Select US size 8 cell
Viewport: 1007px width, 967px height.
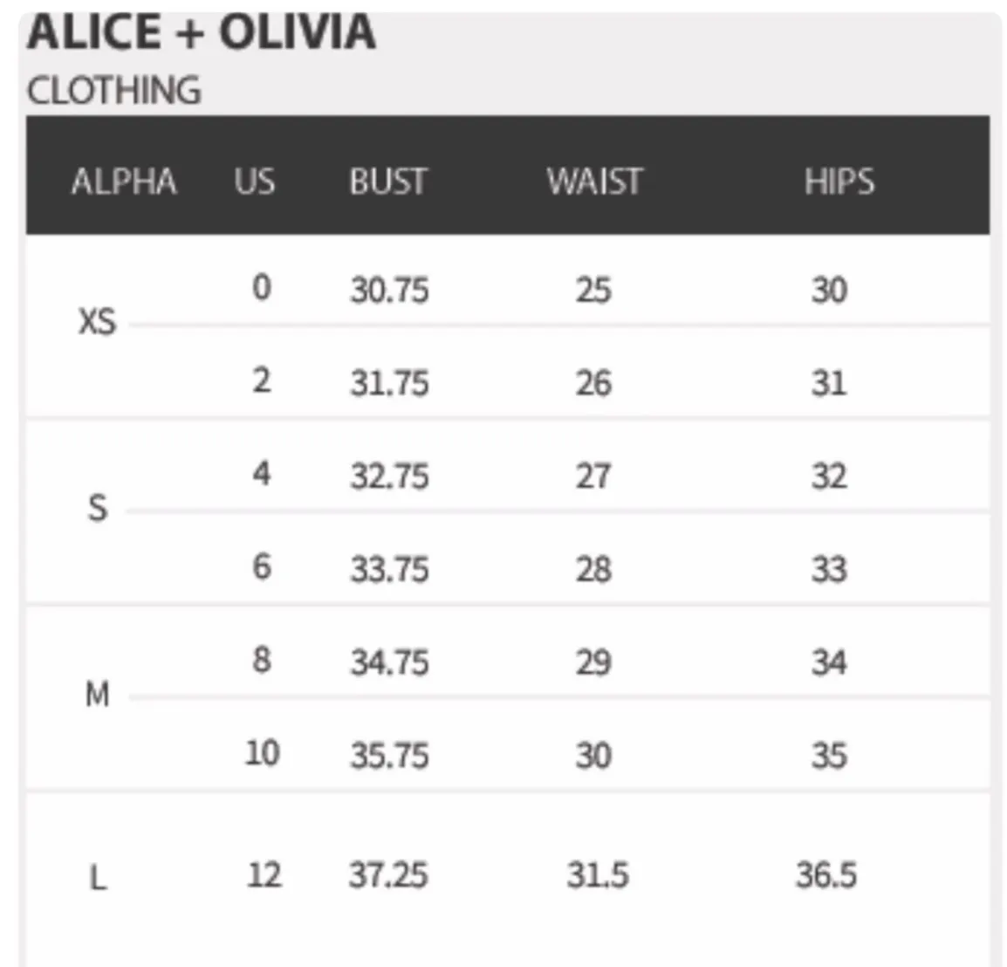[x=262, y=661]
